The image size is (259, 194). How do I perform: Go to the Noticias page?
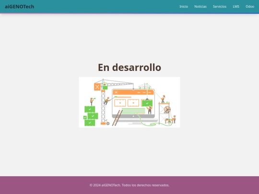tap(200, 7)
